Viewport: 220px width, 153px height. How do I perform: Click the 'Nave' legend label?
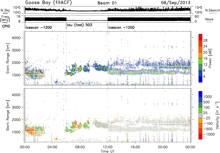(209, 19)
